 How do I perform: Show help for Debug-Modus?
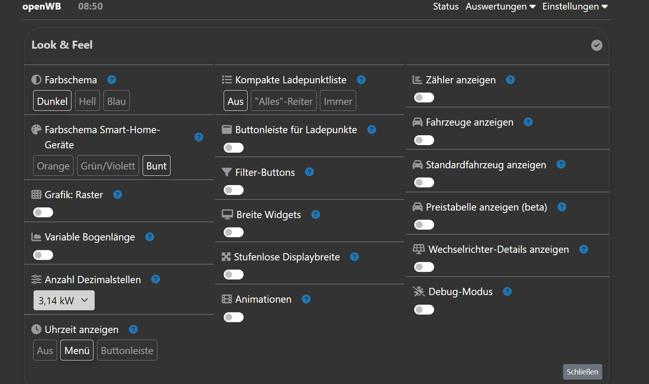[x=507, y=291]
